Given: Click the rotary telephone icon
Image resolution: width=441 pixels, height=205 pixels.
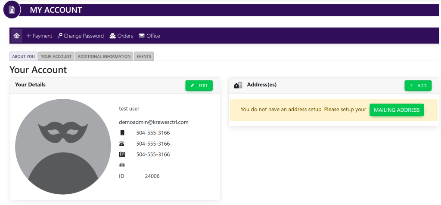Looking at the screenshot, I should click(122, 144).
